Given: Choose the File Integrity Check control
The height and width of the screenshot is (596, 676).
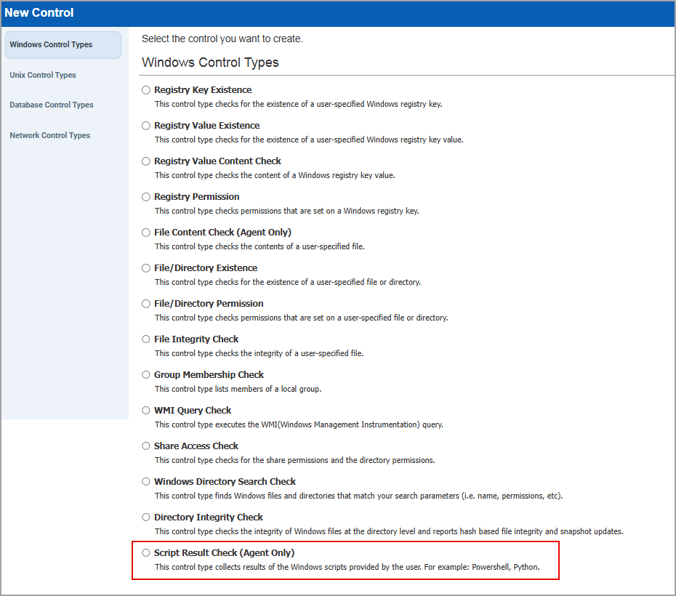Looking at the screenshot, I should (146, 339).
